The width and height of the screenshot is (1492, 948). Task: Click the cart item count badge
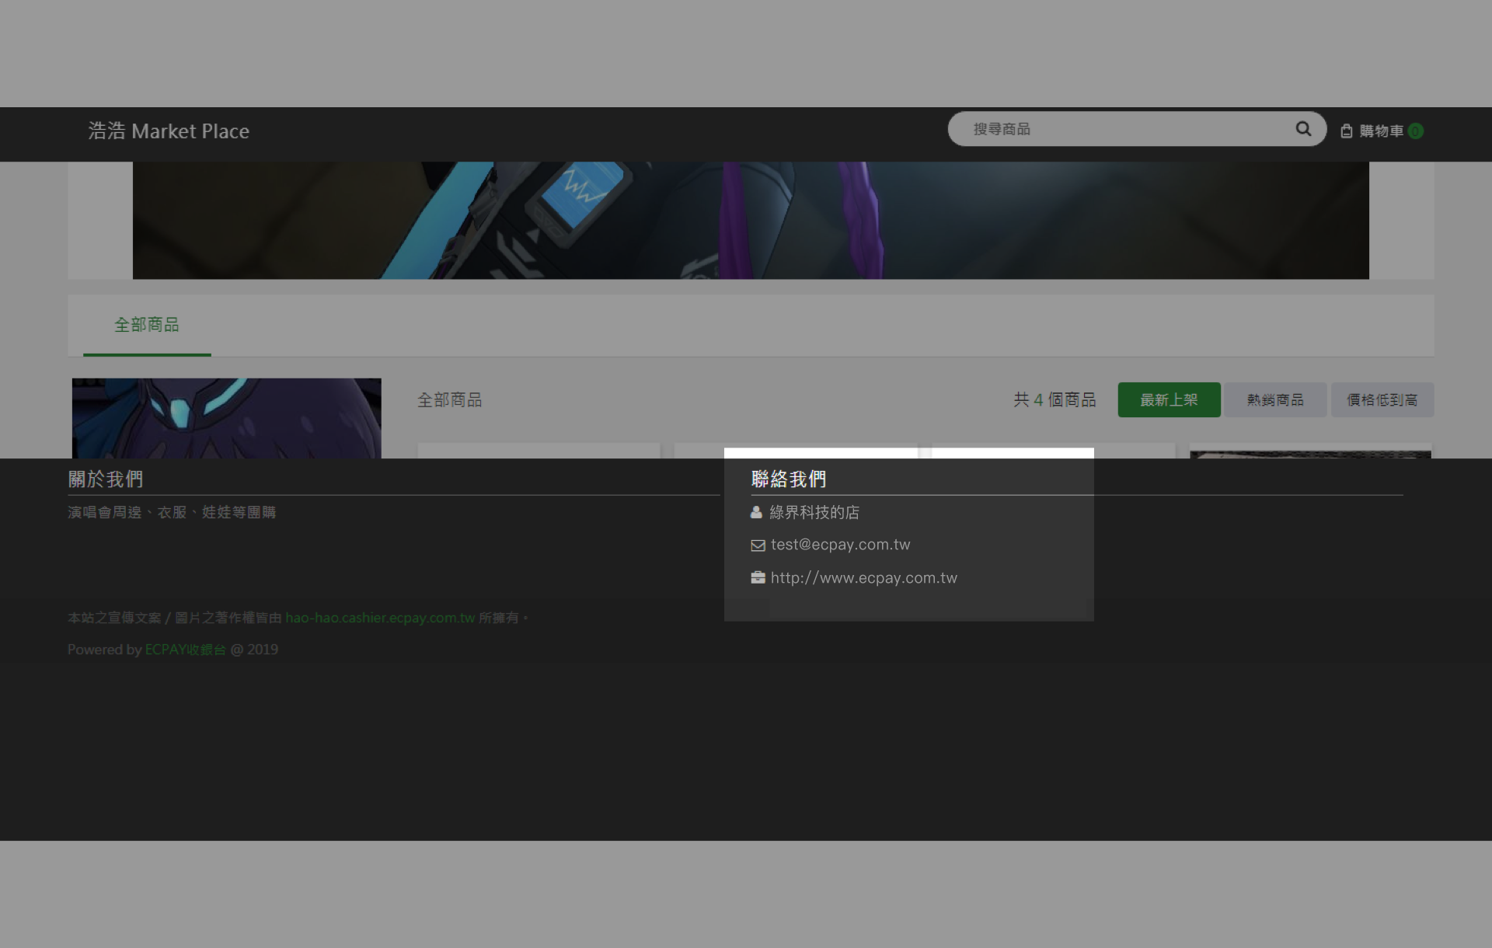point(1416,131)
